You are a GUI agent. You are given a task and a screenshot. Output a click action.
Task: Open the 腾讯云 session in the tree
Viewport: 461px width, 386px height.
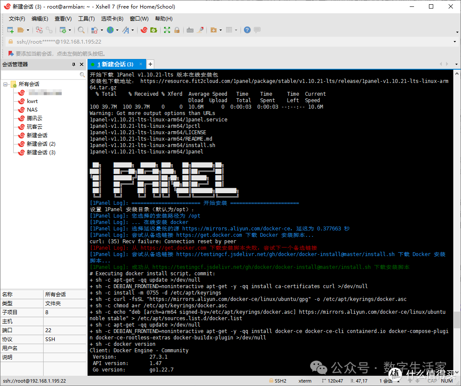(34, 118)
